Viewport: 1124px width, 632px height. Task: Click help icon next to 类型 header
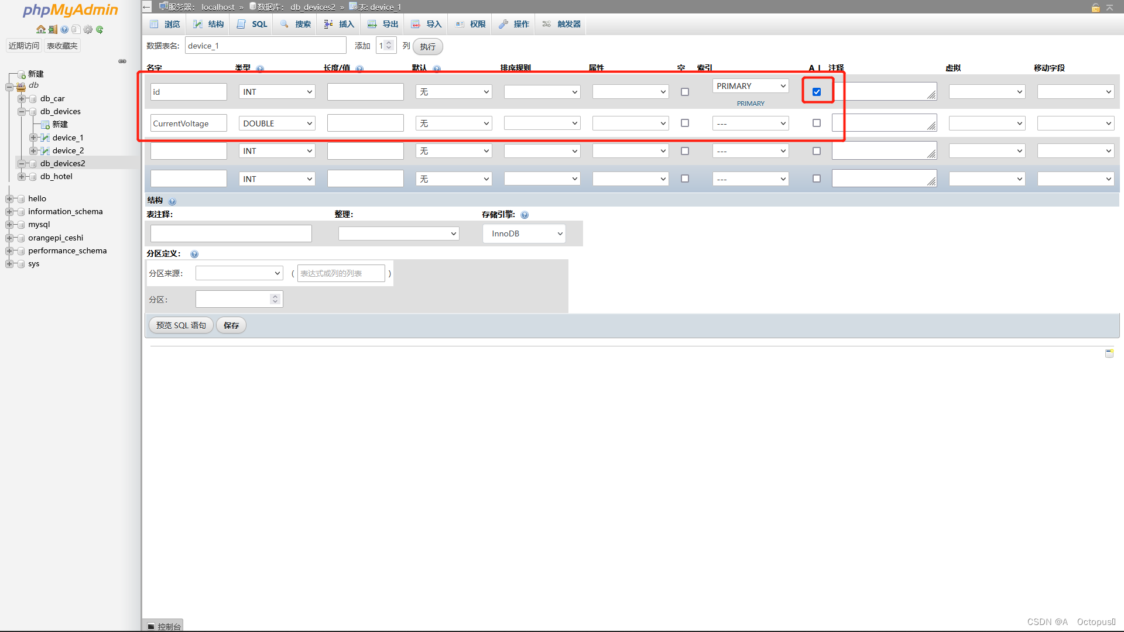(260, 68)
